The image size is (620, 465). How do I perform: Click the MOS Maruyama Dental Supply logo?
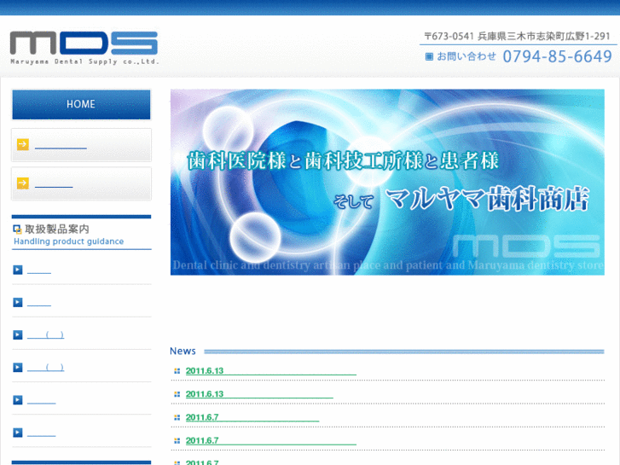[84, 48]
